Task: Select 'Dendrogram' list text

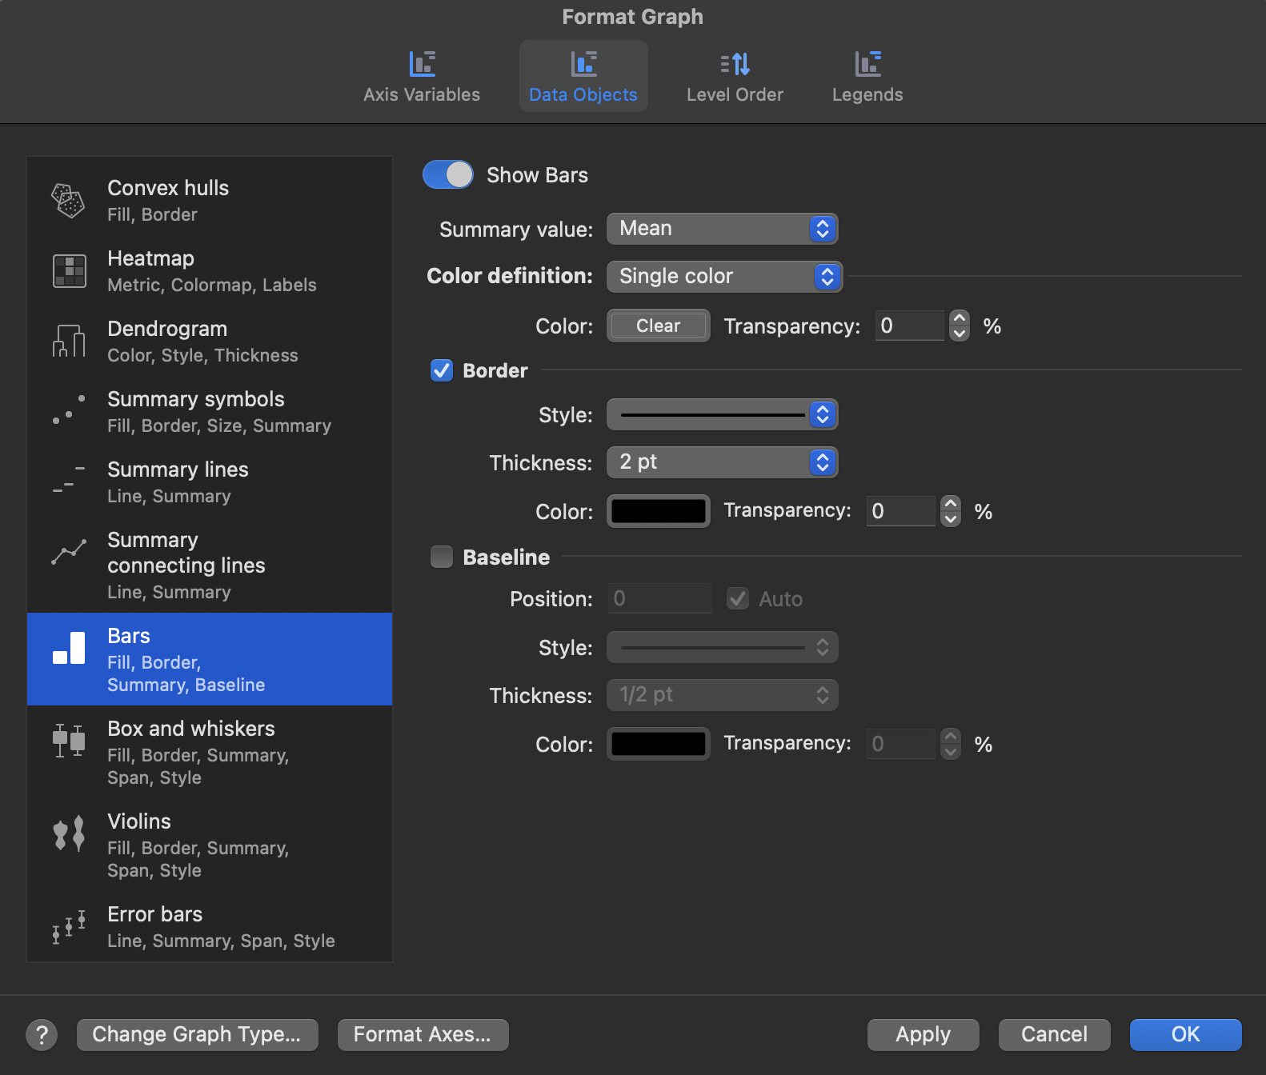Action: pyautogui.click(x=167, y=329)
